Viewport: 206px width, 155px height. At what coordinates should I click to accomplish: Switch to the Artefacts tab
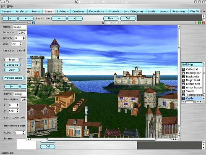pyautogui.click(x=21, y=11)
